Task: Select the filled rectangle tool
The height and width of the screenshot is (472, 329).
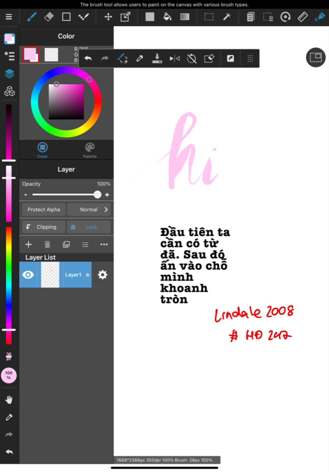Action: coord(150,17)
